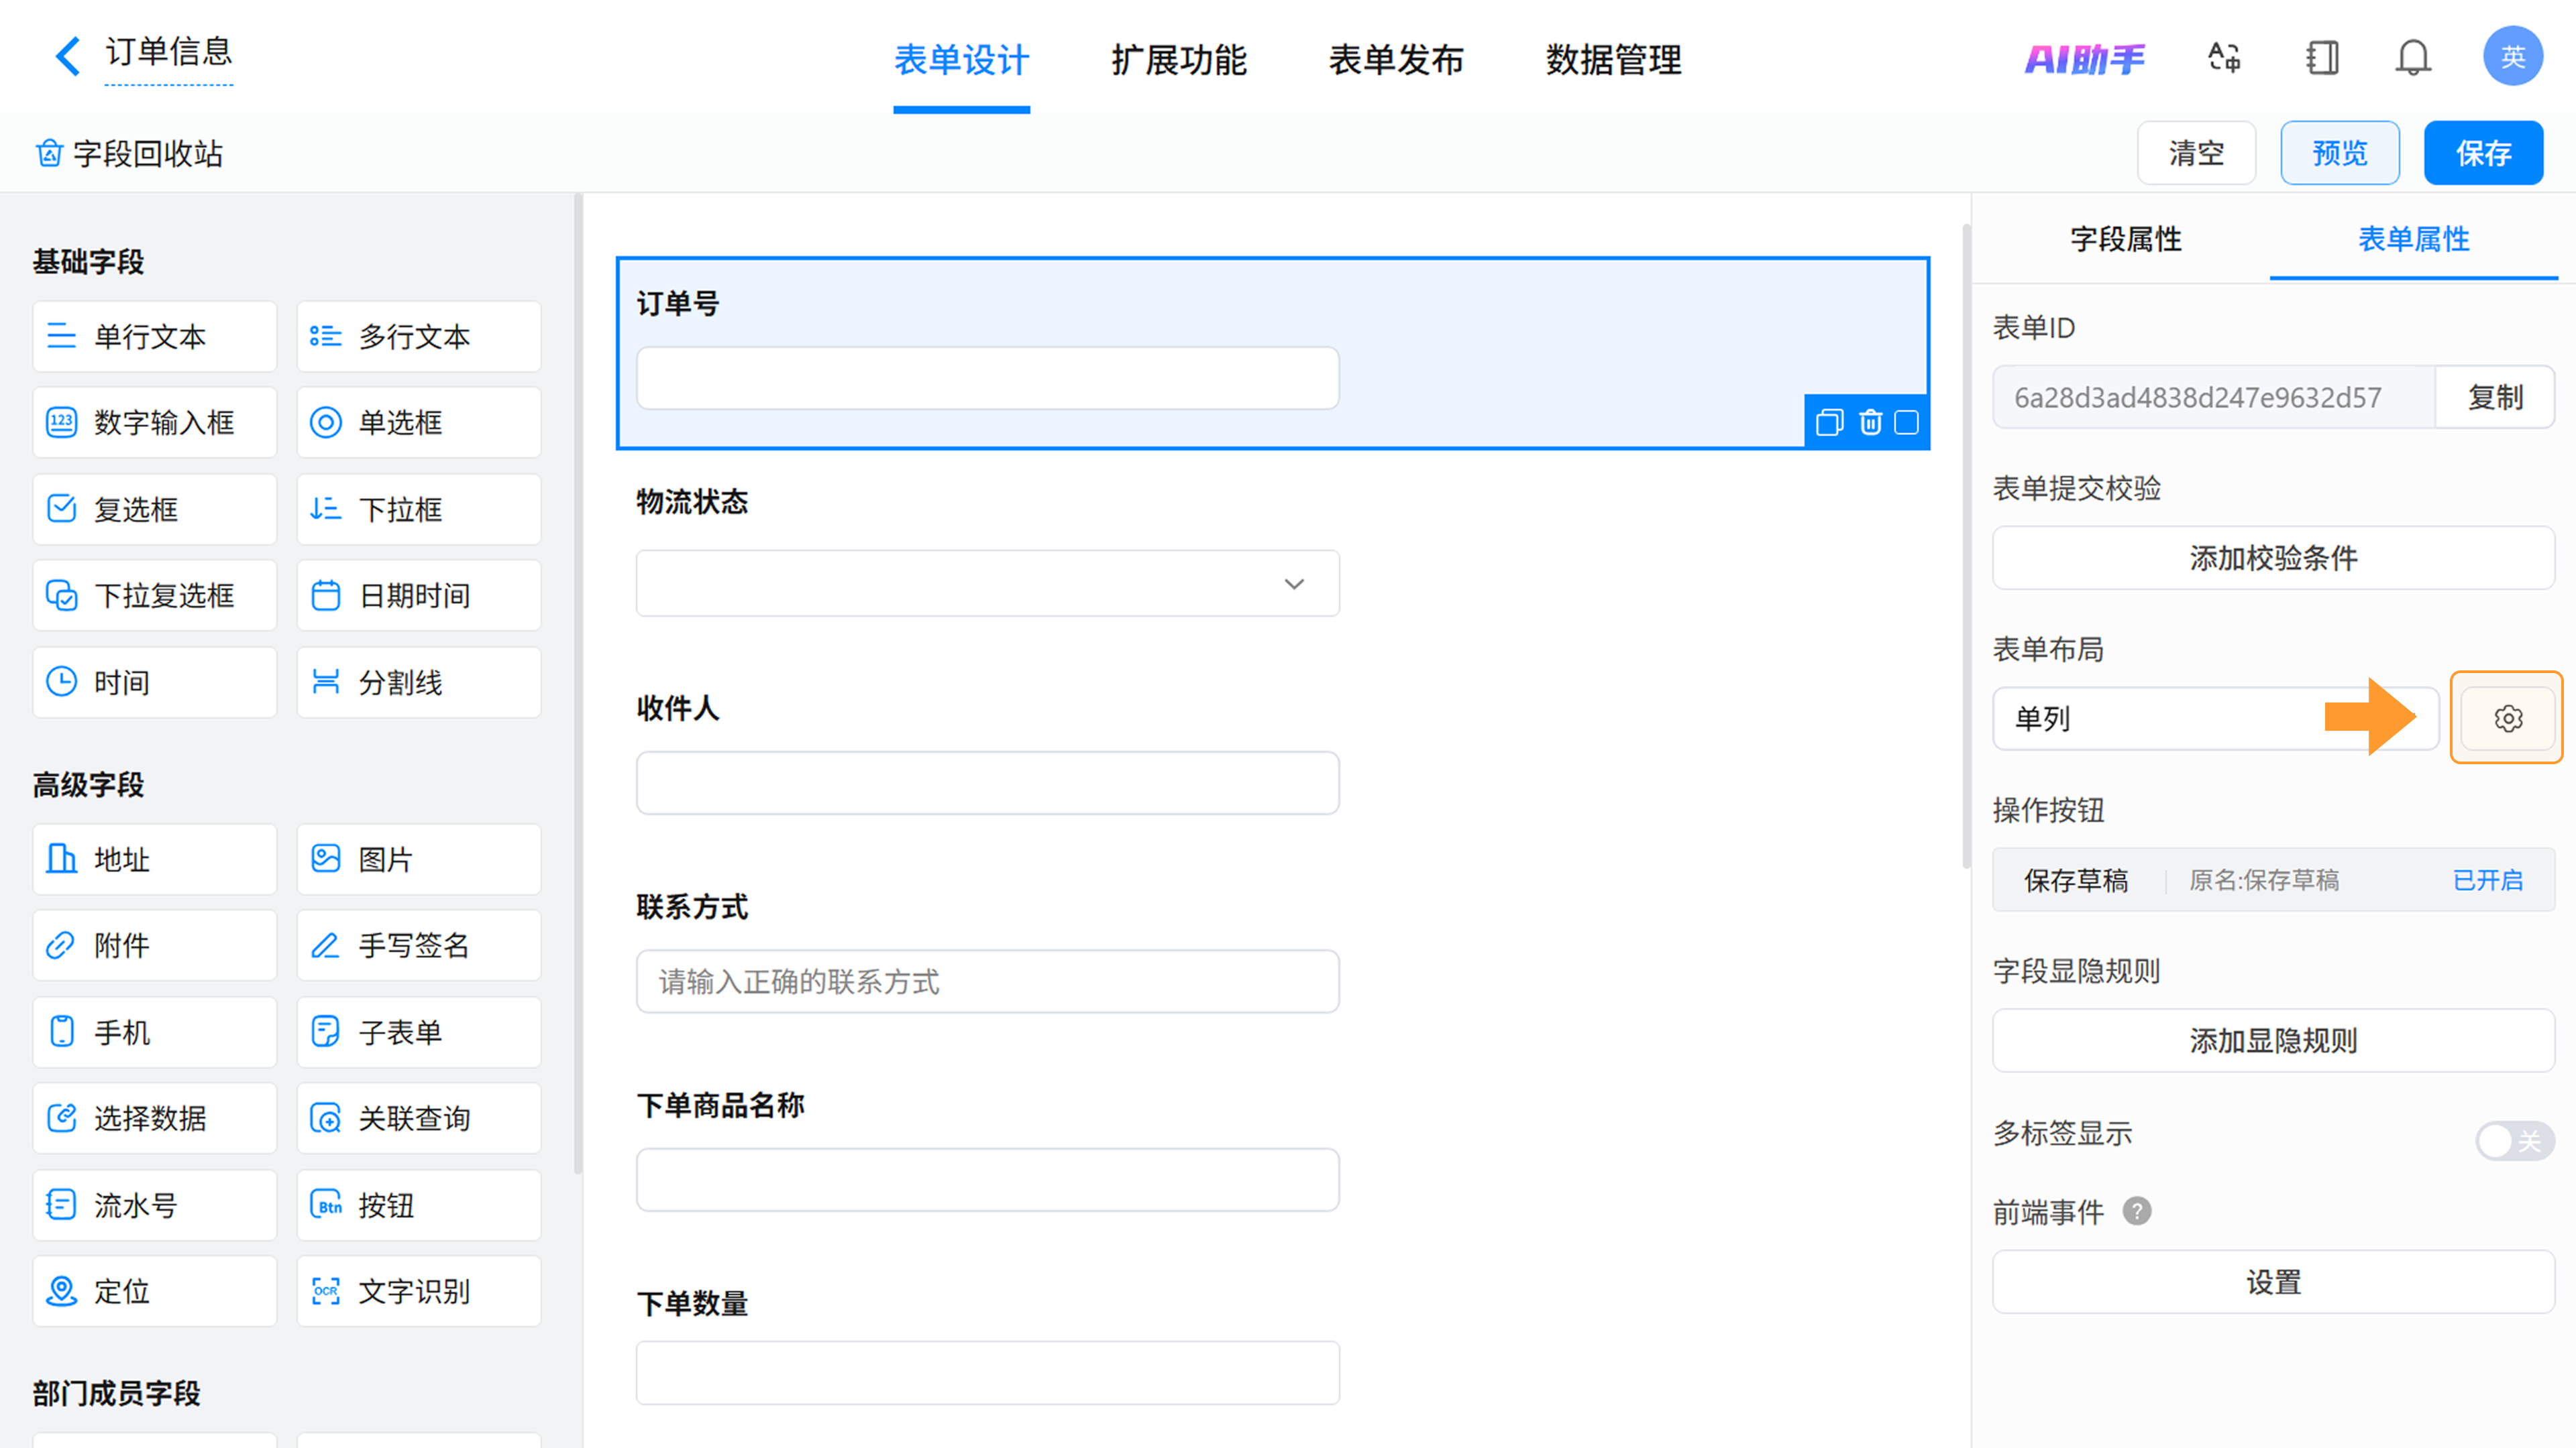This screenshot has height=1448, width=2576.
Task: Click 前端事件 设置 button
Action: [2273, 1282]
